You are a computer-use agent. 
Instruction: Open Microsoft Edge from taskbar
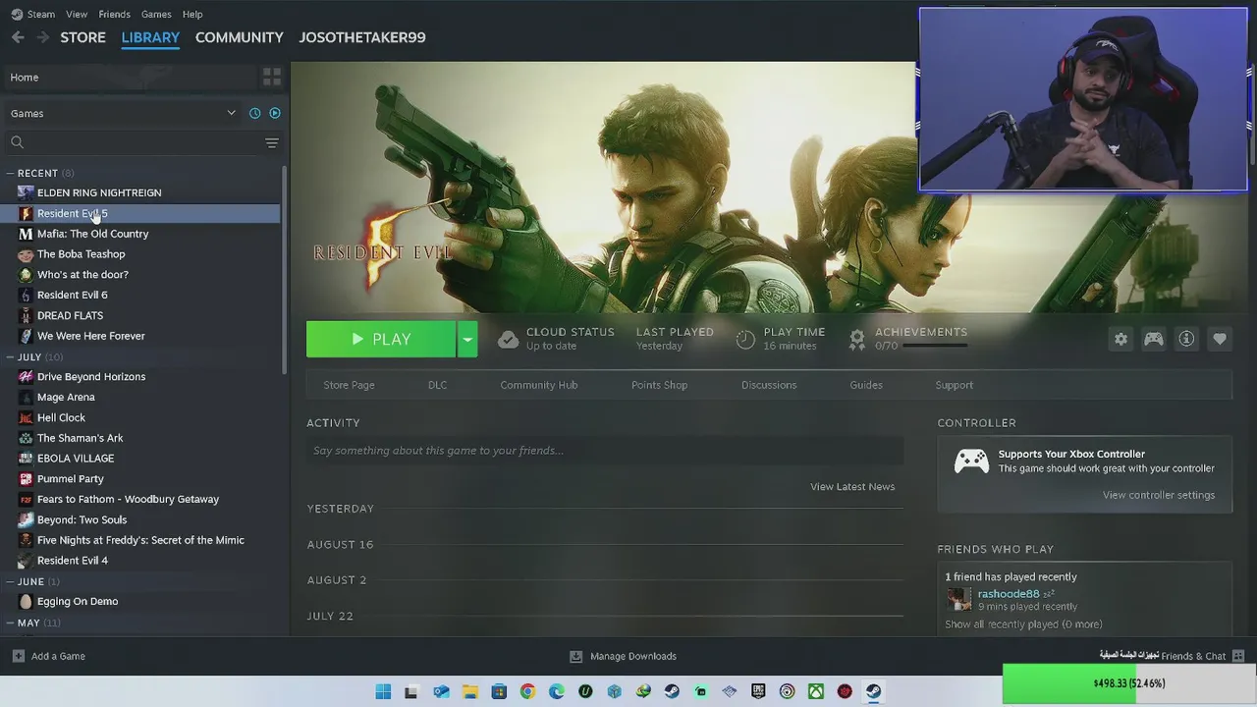click(557, 691)
